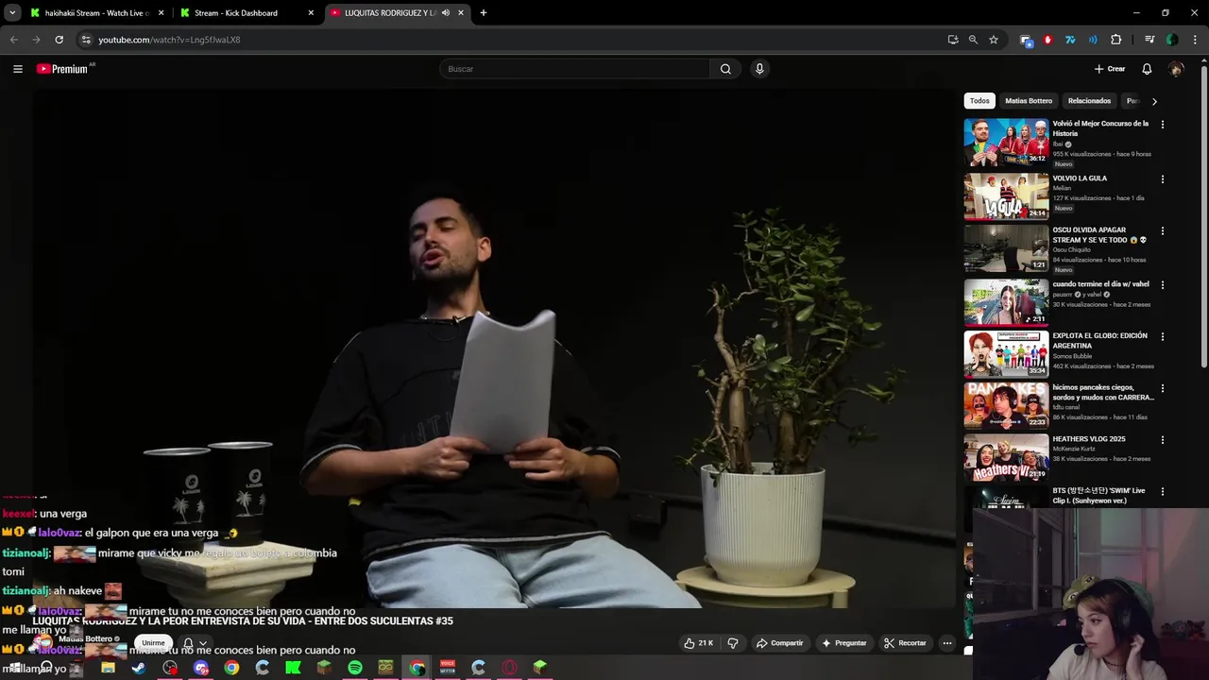Mute audio on the YouTube tab
This screenshot has width=1209, height=680.
(x=446, y=13)
